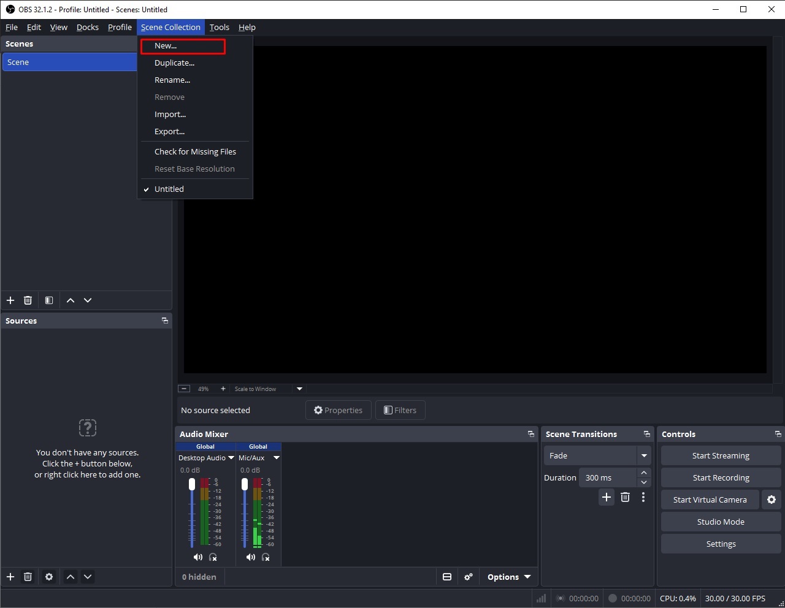Screen dimensions: 785x608
Task: Open the Scale to Window dropdown
Action: coord(299,389)
